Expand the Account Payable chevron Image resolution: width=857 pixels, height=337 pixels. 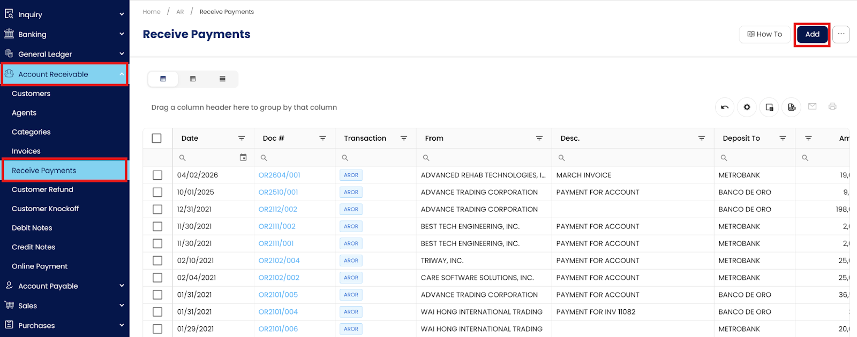click(x=122, y=286)
